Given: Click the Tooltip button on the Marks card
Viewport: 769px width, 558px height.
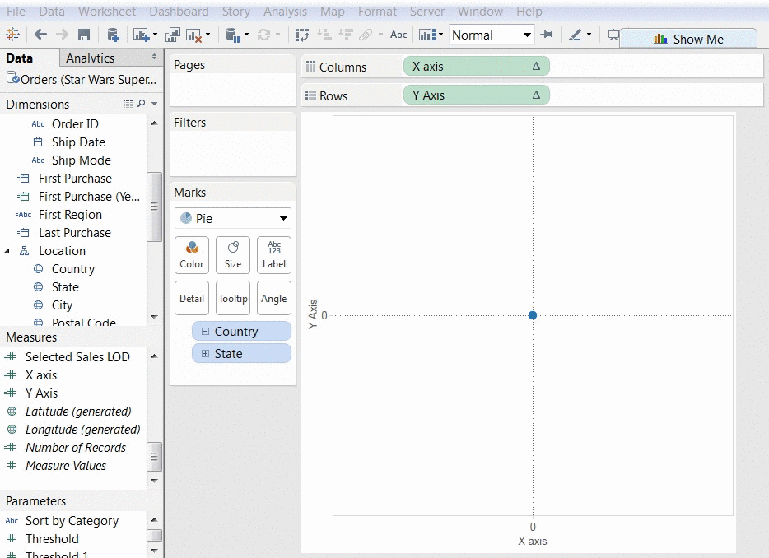Looking at the screenshot, I should (x=232, y=298).
